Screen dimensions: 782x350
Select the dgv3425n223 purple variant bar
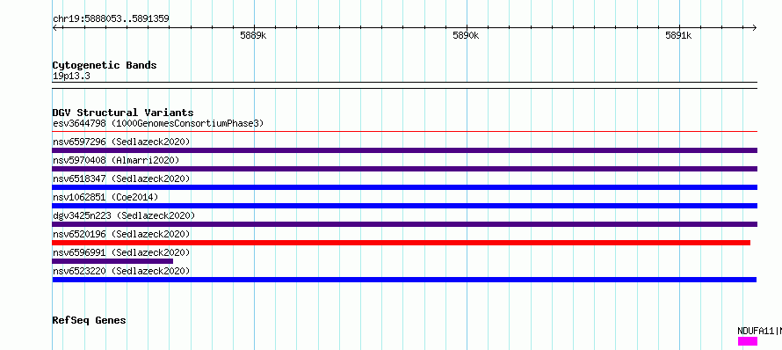404,224
